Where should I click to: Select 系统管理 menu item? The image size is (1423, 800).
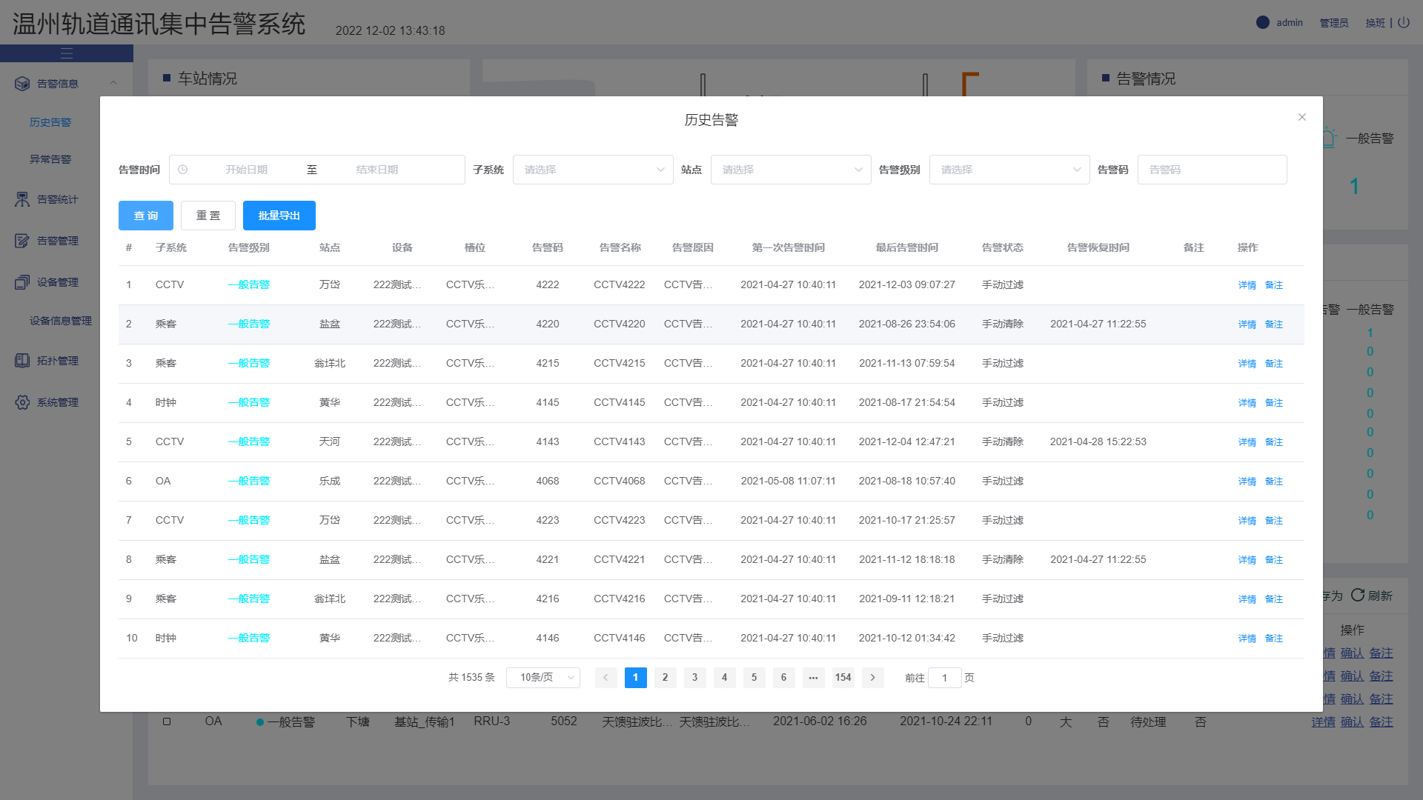pos(58,402)
